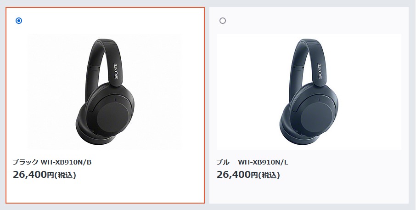416x210 pixels.
Task: Click (税込) text under blue model
Action: [x=269, y=175]
